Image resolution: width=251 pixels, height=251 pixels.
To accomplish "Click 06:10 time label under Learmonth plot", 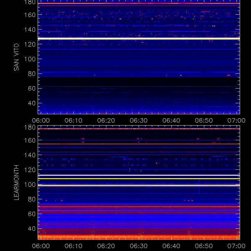I will pos(73,246).
